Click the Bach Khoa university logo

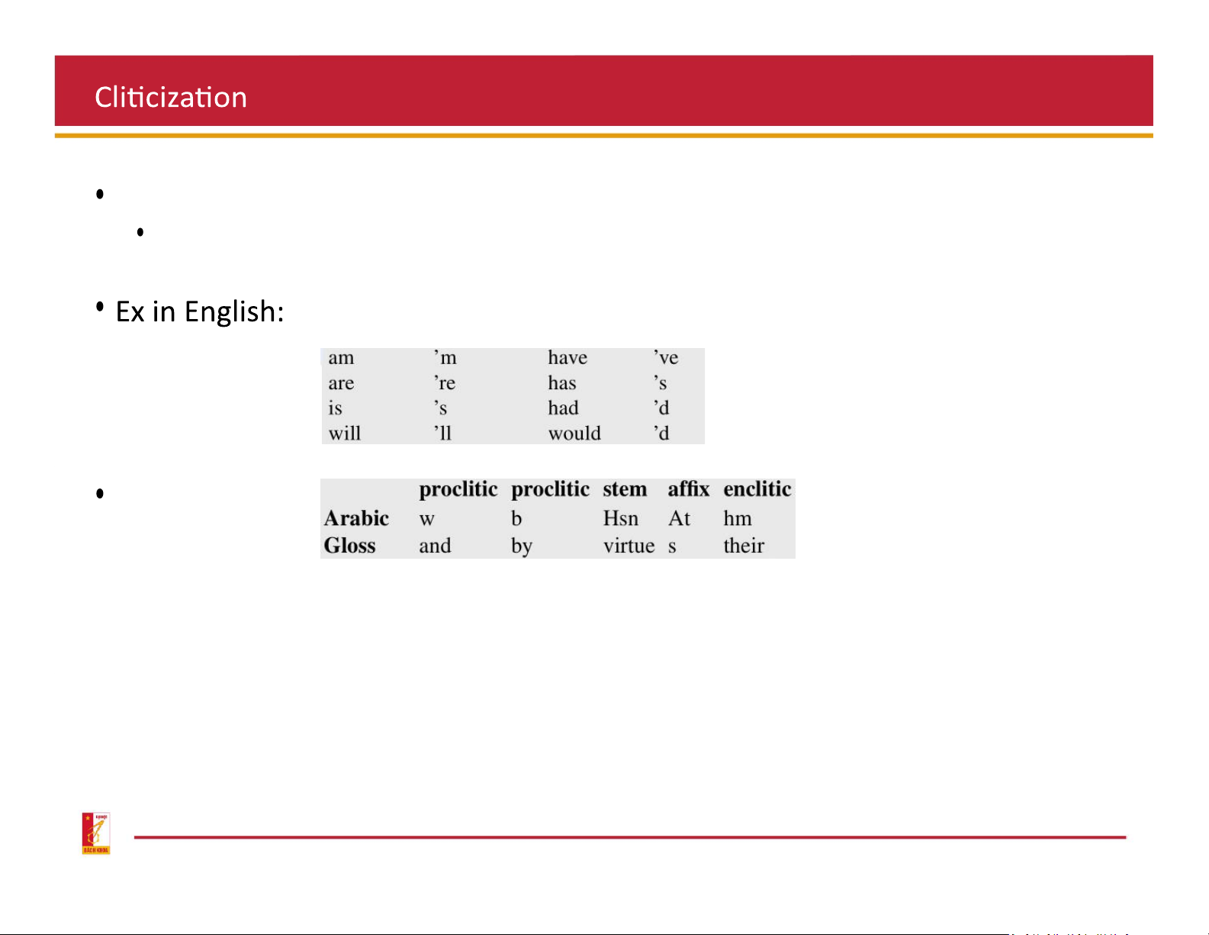click(96, 833)
